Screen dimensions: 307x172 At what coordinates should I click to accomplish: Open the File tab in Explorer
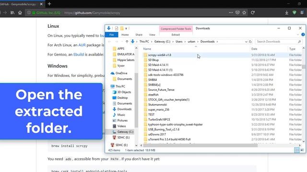tap(112, 35)
